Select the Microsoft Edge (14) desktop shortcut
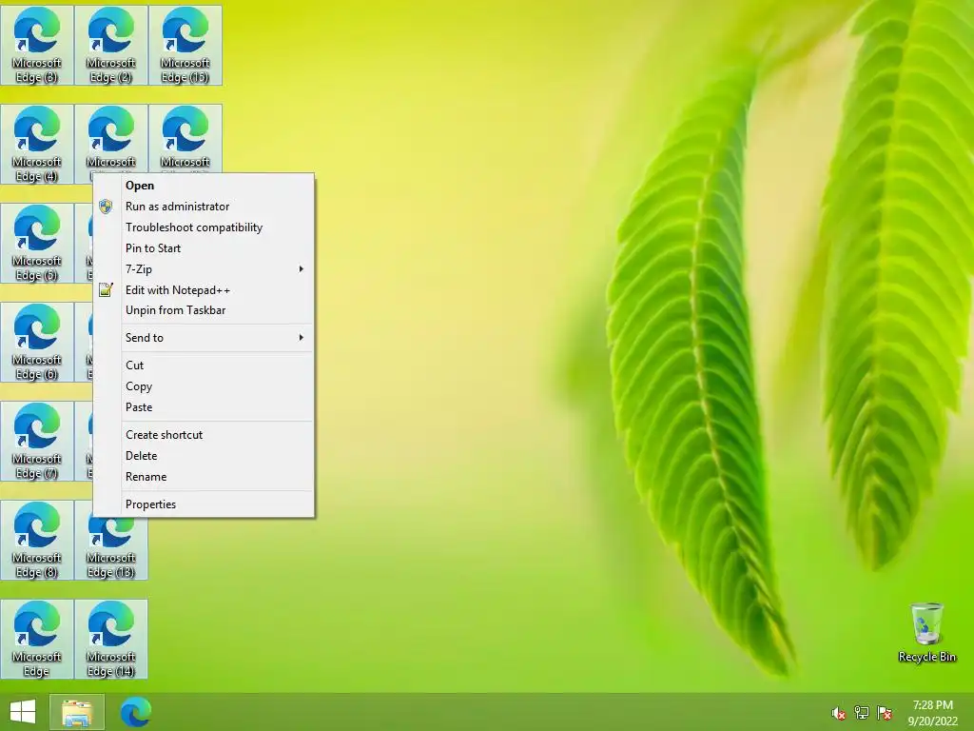Screen dimensions: 974x731 click(111, 639)
